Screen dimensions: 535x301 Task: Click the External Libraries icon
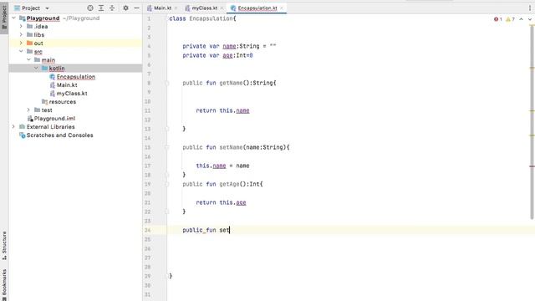[23, 126]
